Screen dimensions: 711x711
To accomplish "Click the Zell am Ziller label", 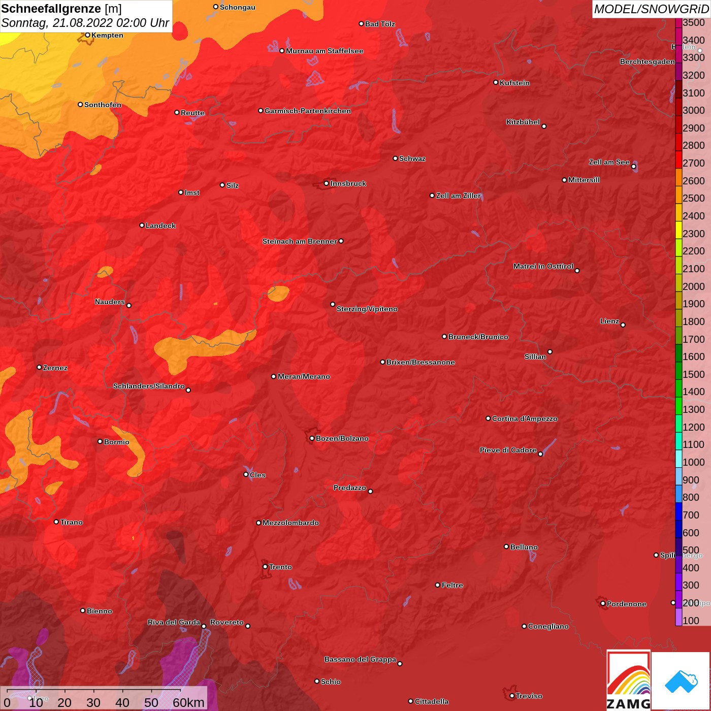I will coord(458,196).
